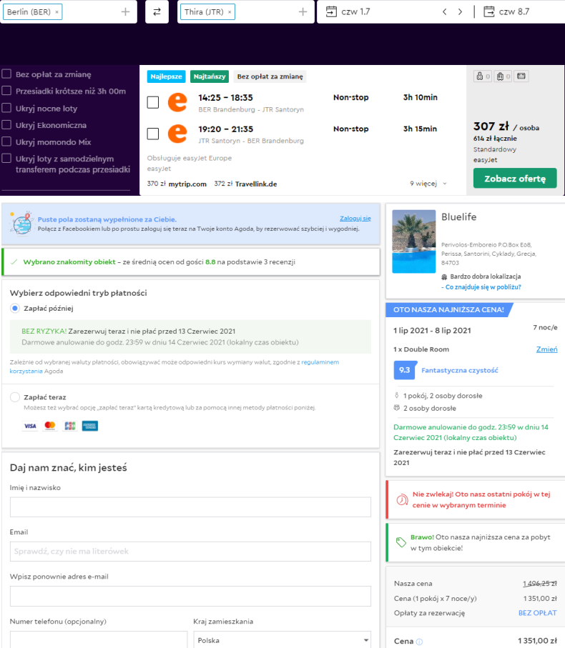Select the 14:25 – 18:35 flight checkbox
565x648 pixels.
pos(153,102)
